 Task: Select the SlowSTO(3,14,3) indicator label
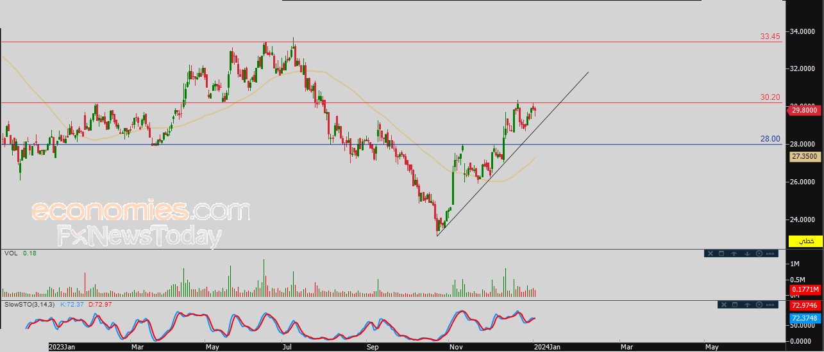click(x=29, y=304)
